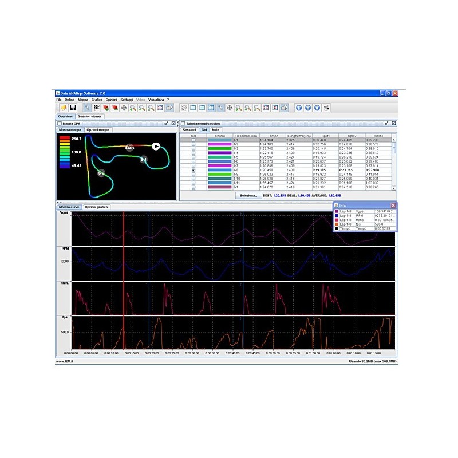Image resolution: width=458 pixels, height=458 pixels.
Task: Open the Note tab
Action: pyautogui.click(x=216, y=130)
